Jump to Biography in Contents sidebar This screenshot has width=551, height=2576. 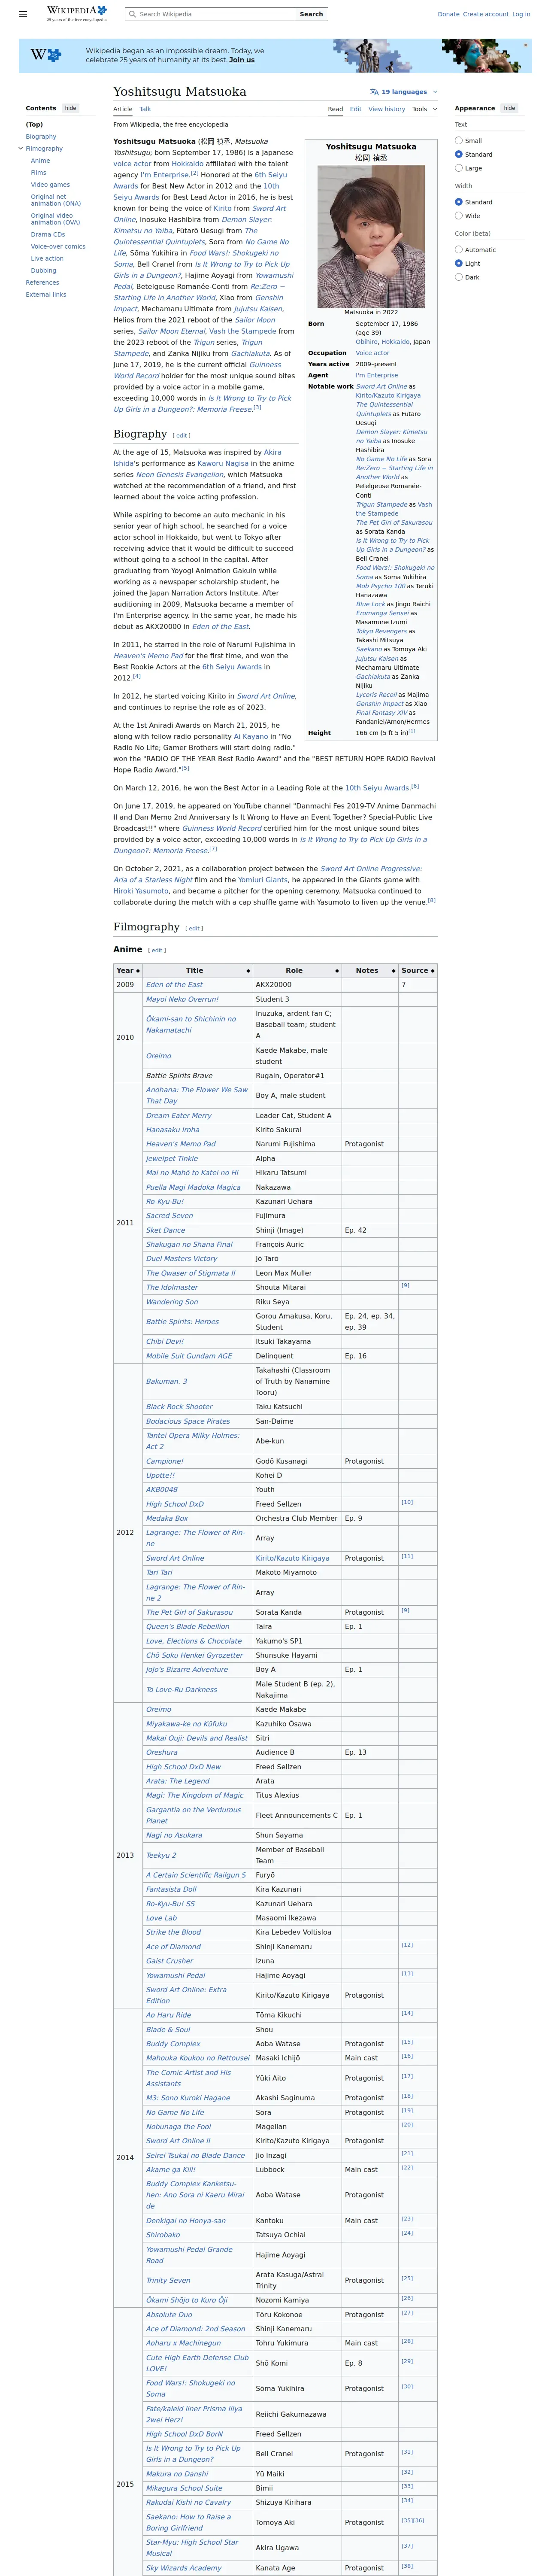click(41, 137)
